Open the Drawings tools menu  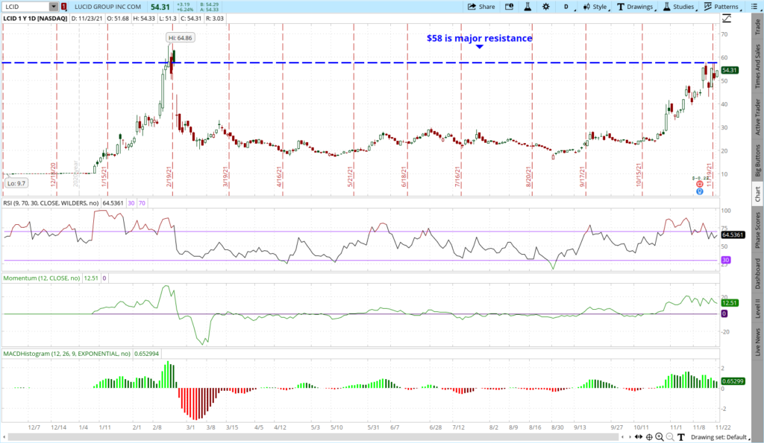coord(636,7)
